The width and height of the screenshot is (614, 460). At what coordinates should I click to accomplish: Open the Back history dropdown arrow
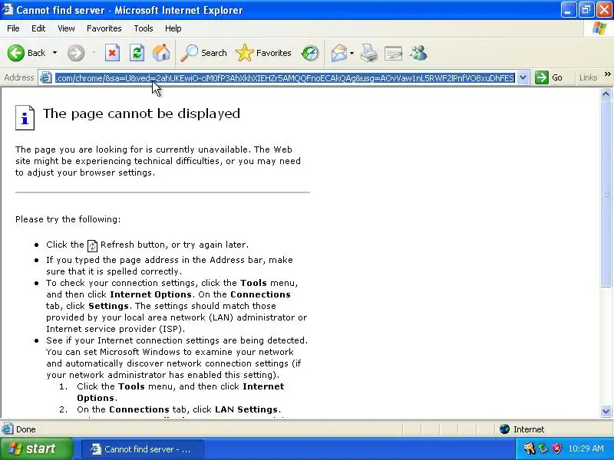pyautogui.click(x=54, y=53)
